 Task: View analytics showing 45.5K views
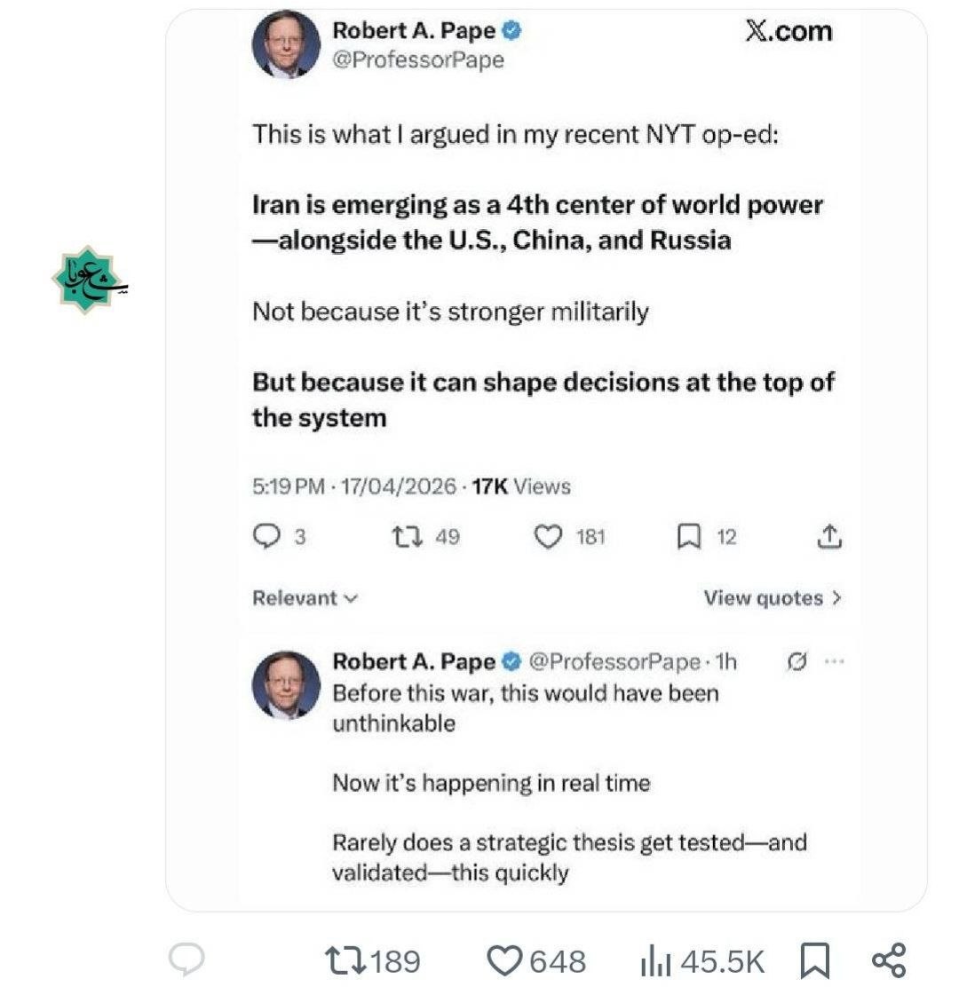tap(655, 961)
